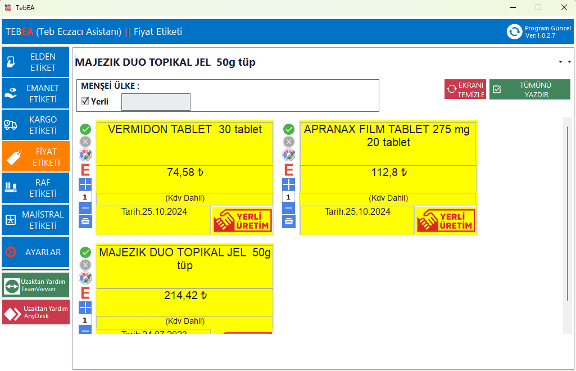Viewport: 576px width, 371px height.
Task: Click the Program Güncel update icon
Action: [514, 31]
